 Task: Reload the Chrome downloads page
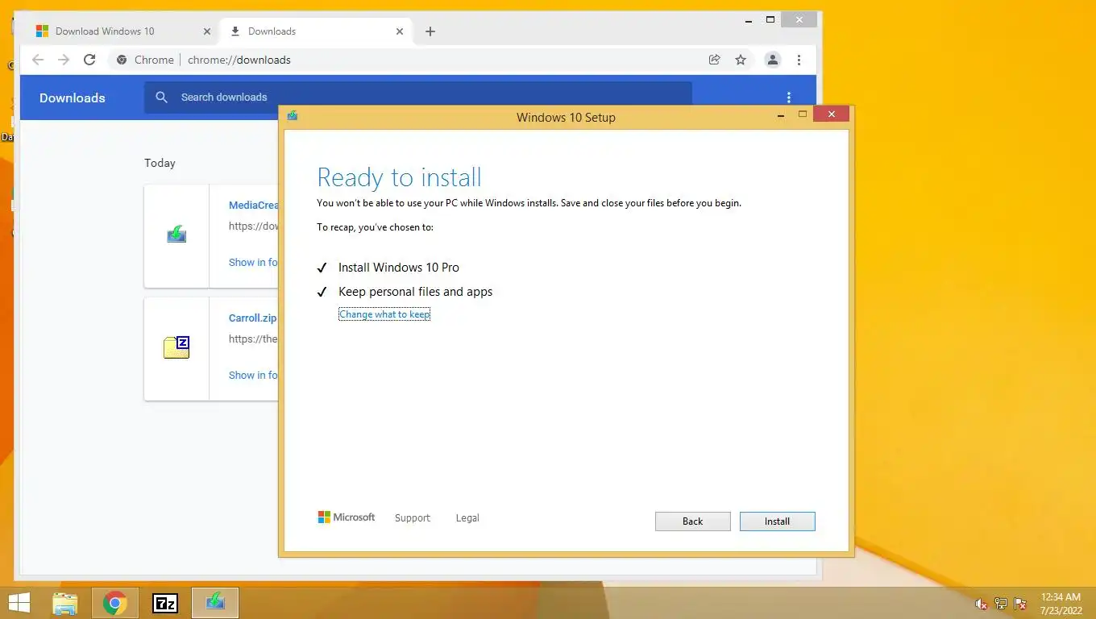tap(89, 60)
